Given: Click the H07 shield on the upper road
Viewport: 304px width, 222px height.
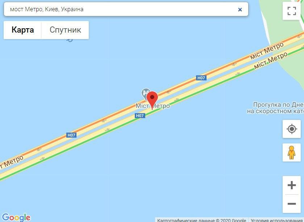Looking at the screenshot, I should click(201, 78).
